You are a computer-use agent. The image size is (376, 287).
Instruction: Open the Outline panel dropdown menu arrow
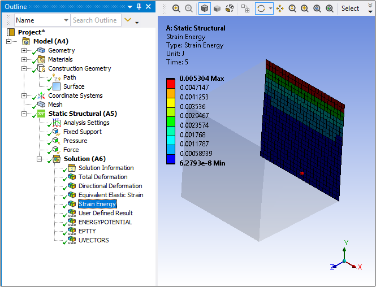pos(130,7)
